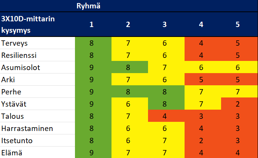Click the Elämä value for group 5

237,153
